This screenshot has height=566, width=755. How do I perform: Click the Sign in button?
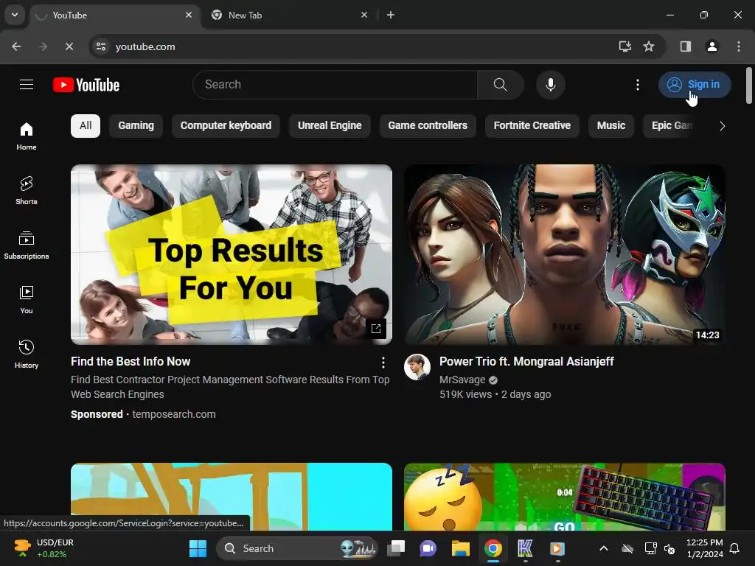click(695, 85)
